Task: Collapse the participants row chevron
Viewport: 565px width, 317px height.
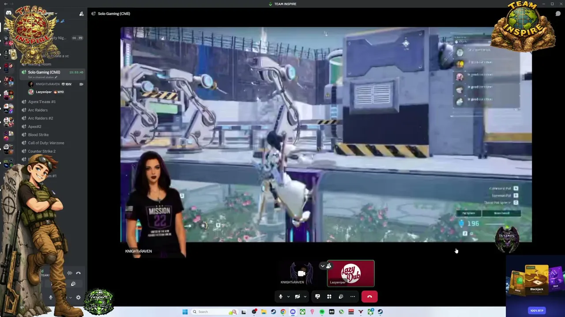Action: tap(323, 266)
